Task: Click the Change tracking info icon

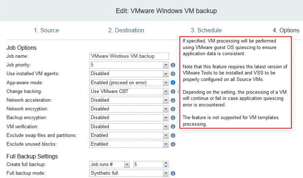Action: tap(173, 92)
